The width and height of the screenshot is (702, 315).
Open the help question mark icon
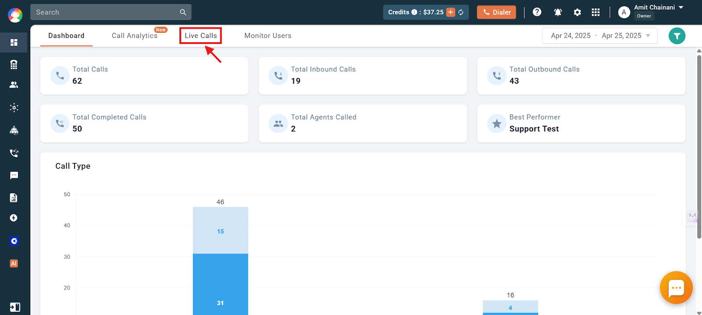[537, 12]
